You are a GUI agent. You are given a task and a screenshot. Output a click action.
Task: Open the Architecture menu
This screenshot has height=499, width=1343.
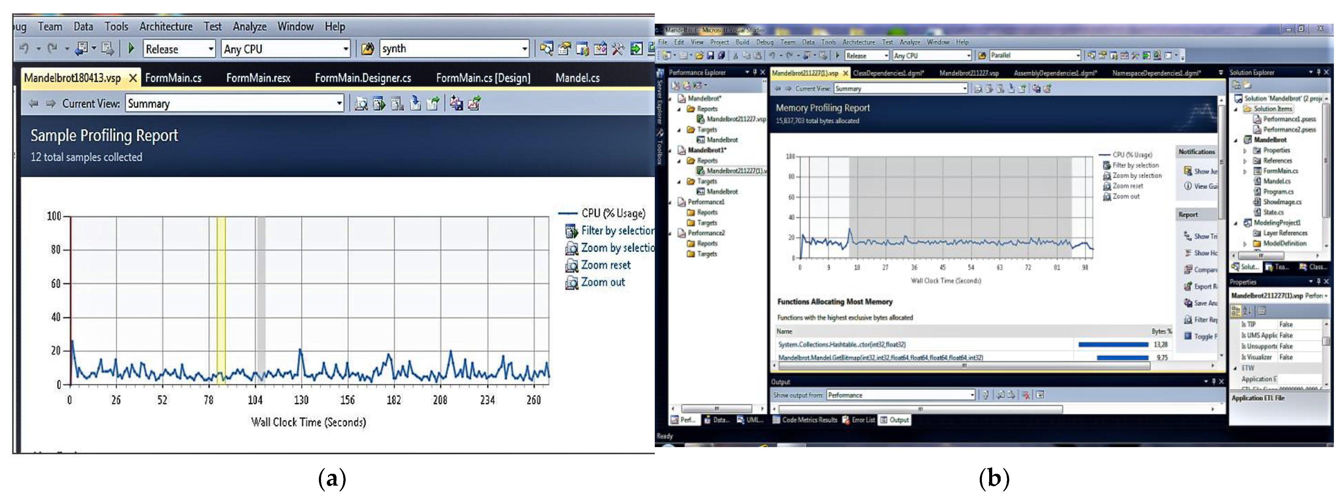[166, 27]
